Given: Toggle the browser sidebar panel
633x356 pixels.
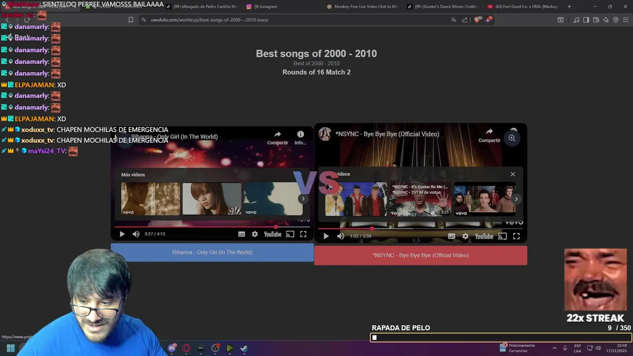Looking at the screenshot, I should coord(586,20).
